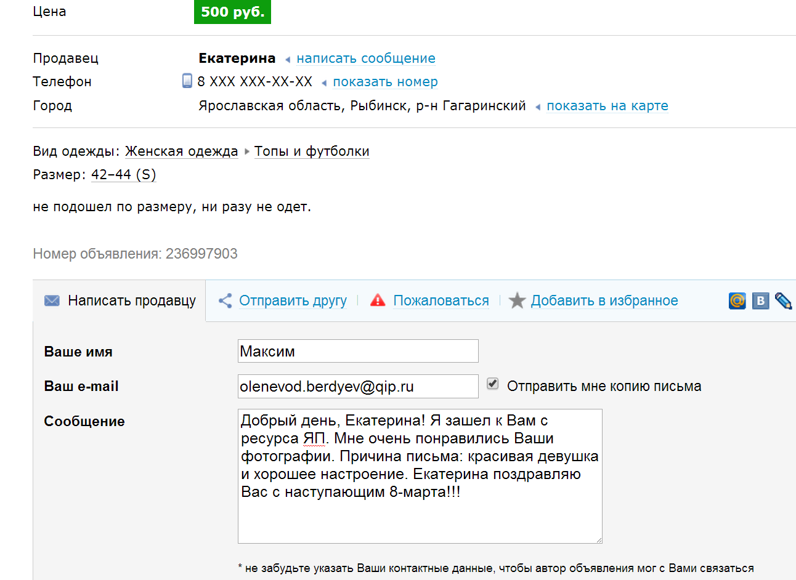
Task: Share via the orange Mail.ru @ icon
Action: [x=737, y=300]
